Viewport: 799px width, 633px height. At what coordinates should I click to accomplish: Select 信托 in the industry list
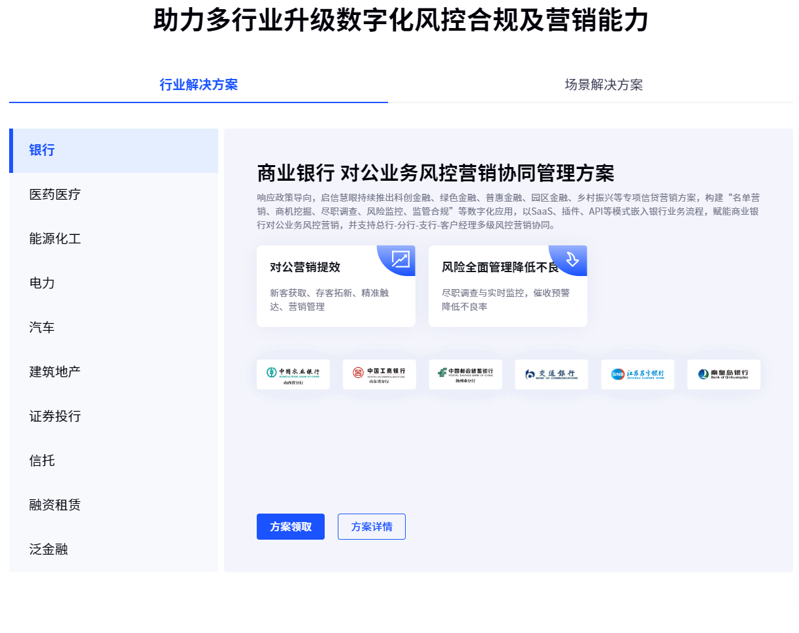114,461
